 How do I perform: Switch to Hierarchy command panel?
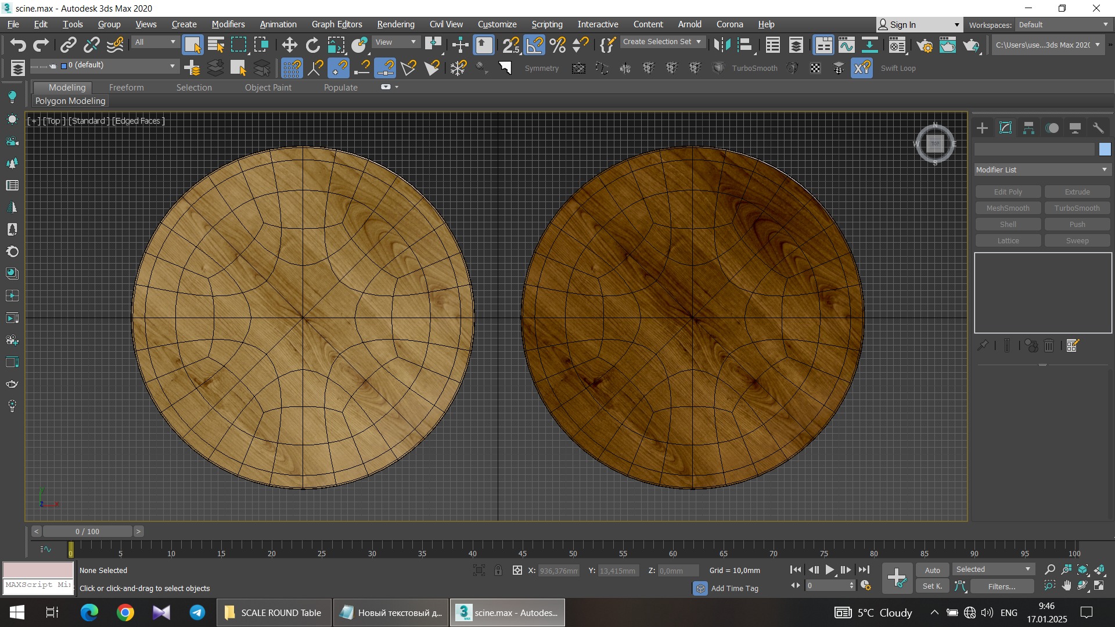[1028, 128]
